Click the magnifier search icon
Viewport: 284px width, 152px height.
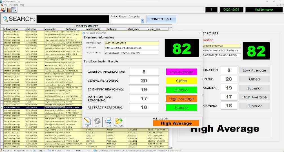tap(5, 19)
